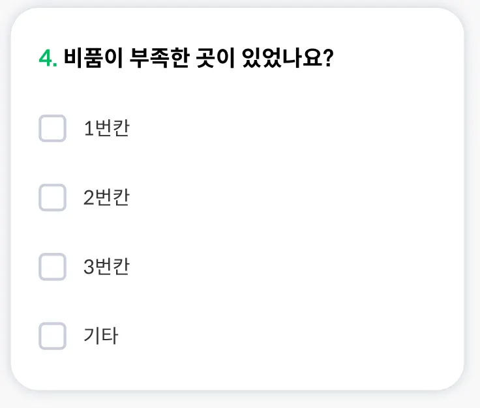Toggle the square box left of 기타
Screen dimensions: 480x408
point(53,336)
